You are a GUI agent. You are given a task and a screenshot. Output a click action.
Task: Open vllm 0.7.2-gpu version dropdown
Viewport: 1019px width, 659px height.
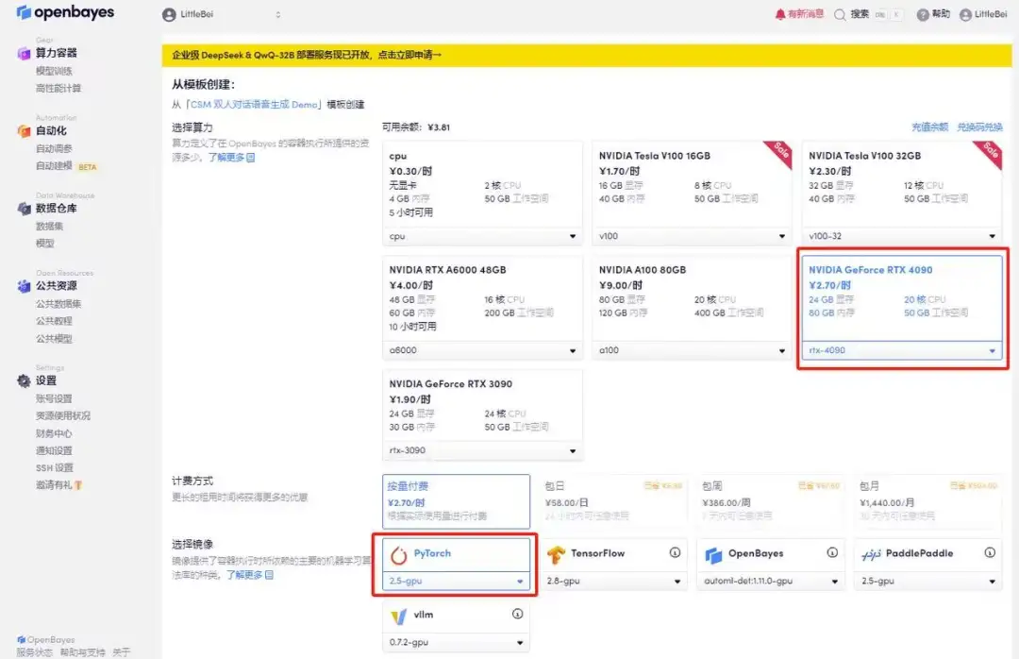coord(457,642)
